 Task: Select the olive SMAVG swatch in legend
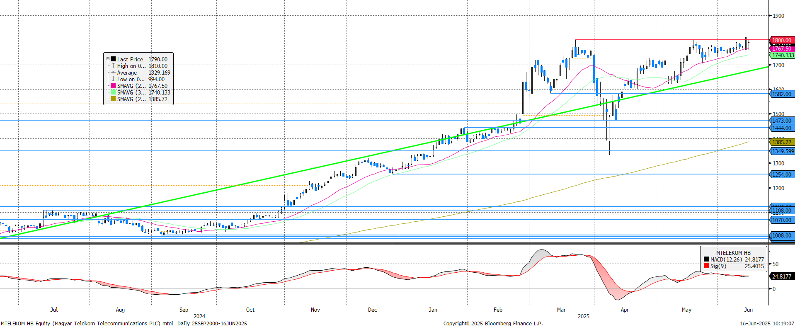point(113,99)
